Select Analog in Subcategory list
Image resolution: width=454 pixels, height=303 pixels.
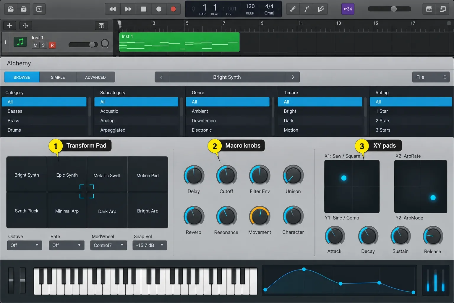click(136, 121)
